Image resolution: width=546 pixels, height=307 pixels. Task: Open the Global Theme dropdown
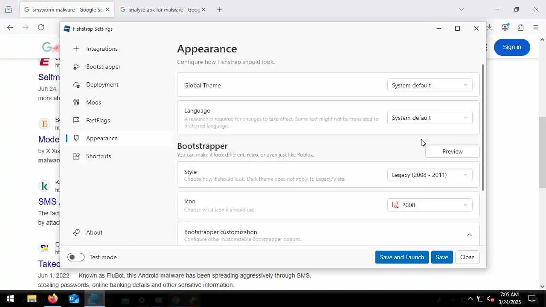tap(430, 85)
